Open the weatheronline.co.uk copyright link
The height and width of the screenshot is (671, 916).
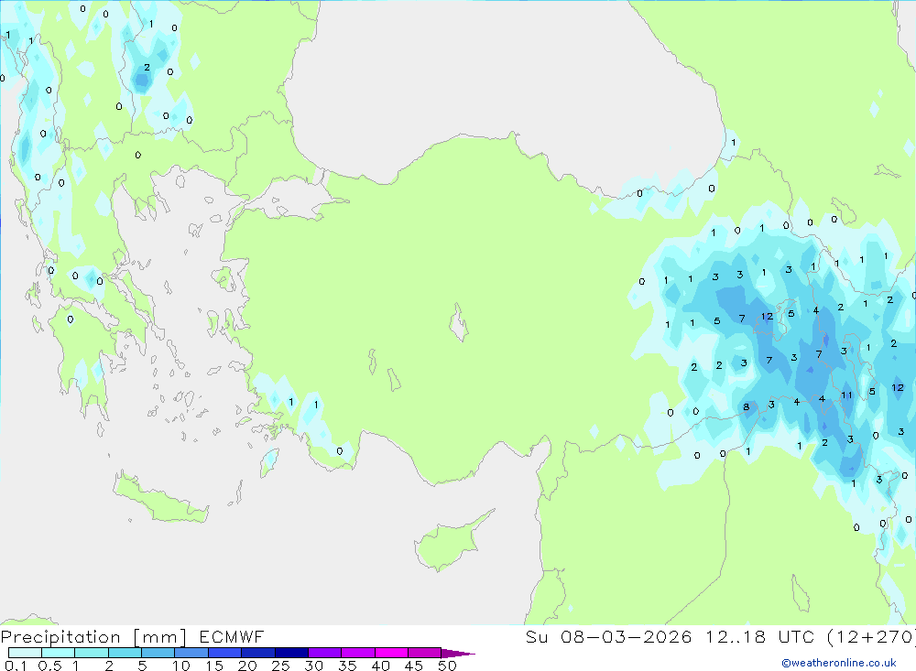tap(839, 663)
